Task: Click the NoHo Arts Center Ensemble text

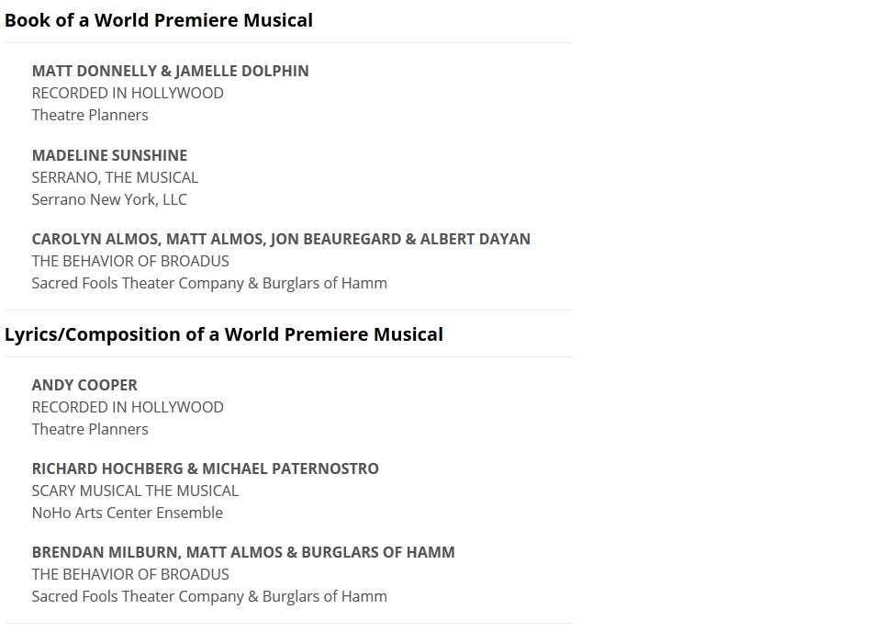Action: coord(128,513)
